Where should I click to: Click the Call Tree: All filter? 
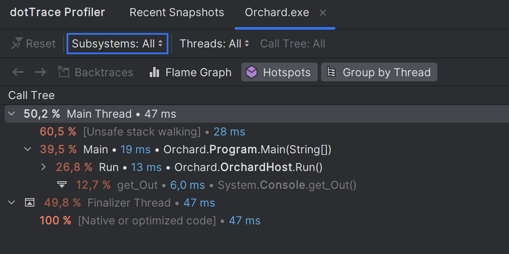293,44
